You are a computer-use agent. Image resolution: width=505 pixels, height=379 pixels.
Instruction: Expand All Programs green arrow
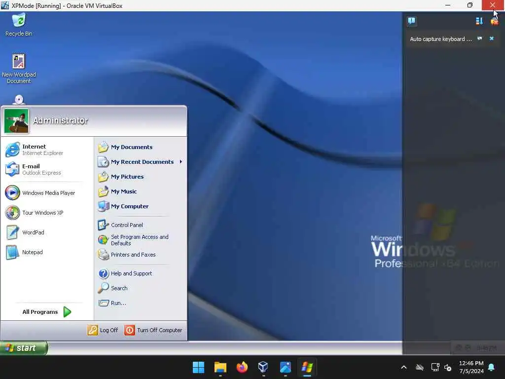click(x=67, y=312)
